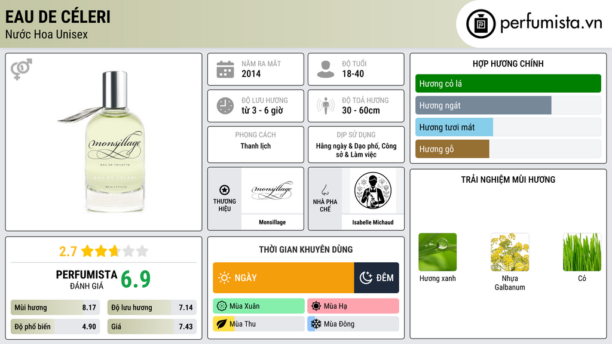The width and height of the screenshot is (612, 344).
Task: Select the Mùa Xuân season bar
Action: click(x=259, y=306)
